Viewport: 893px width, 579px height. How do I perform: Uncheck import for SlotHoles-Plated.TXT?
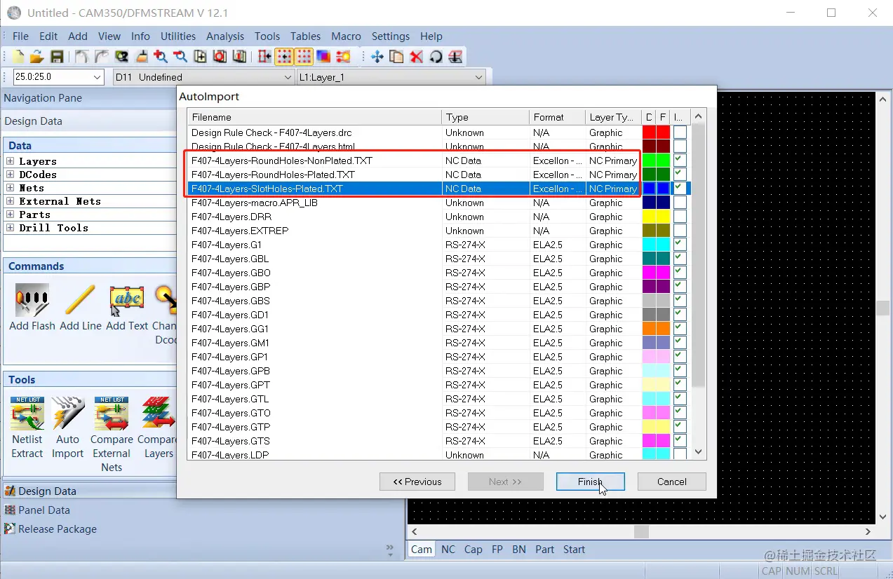[680, 189]
